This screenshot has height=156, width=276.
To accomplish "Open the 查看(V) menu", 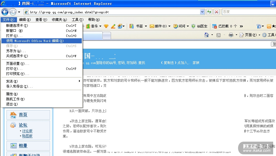I will tap(41, 20).
